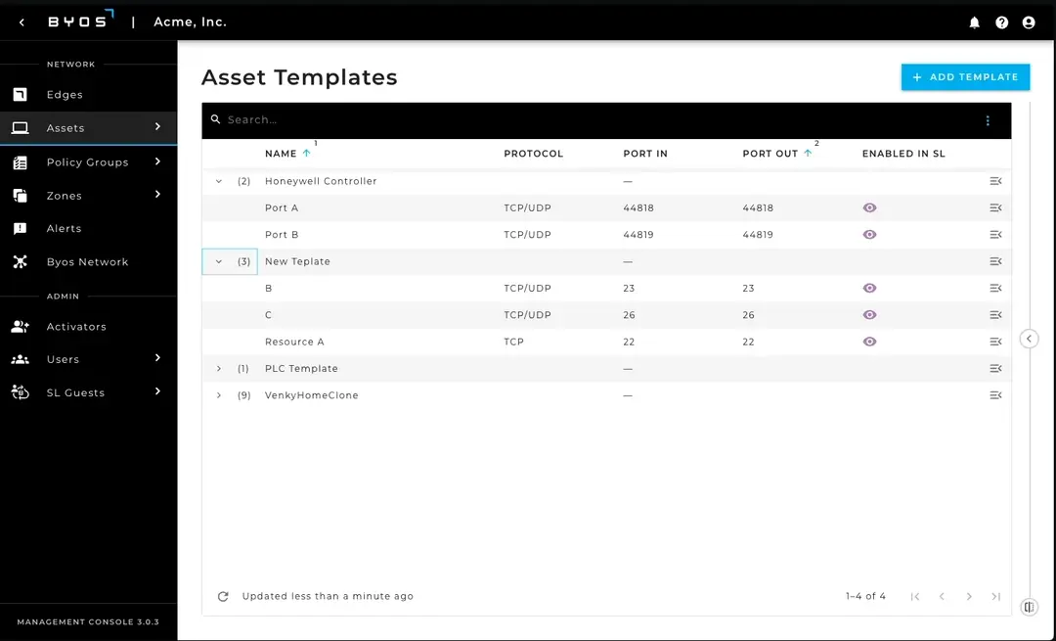Click into the Search field
The image size is (1056, 641).
point(599,120)
